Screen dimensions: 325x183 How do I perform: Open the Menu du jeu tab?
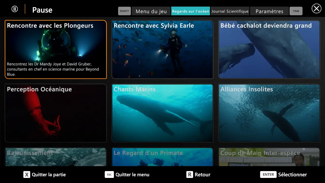[x=151, y=11]
